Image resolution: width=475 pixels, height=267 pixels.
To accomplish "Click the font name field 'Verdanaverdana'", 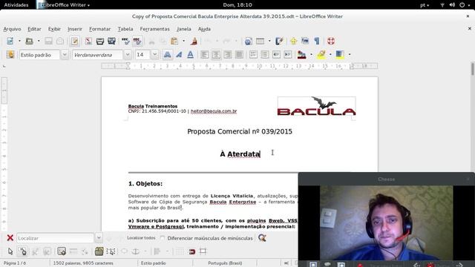I will pos(97,55).
